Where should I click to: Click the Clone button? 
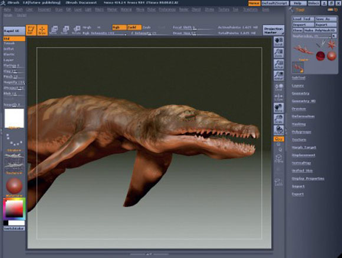(x=298, y=30)
